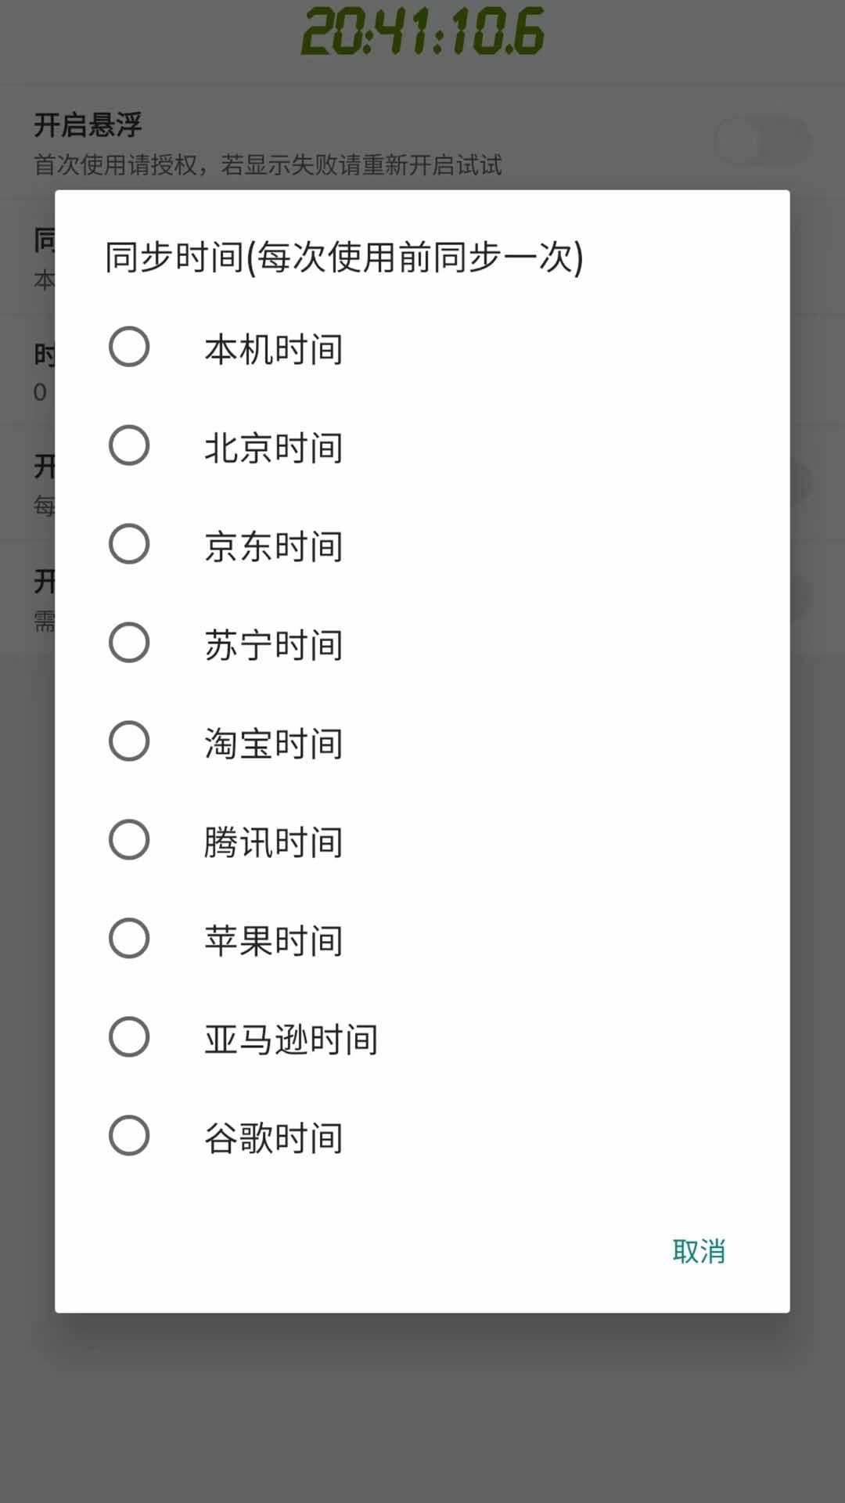Screen dimensions: 845x1503
Task: Pick the radio circle next to 淘宝时间
Action: click(x=129, y=741)
